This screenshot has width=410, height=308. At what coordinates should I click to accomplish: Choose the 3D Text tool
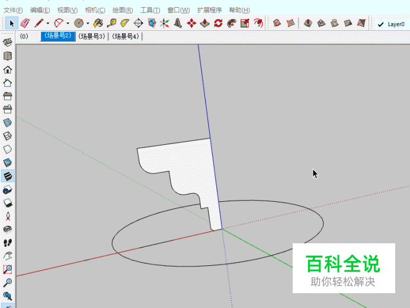click(x=178, y=23)
